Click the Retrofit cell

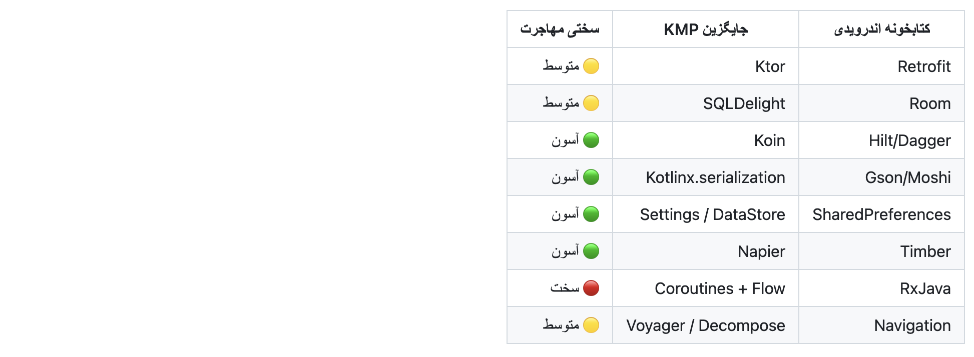coord(923,66)
